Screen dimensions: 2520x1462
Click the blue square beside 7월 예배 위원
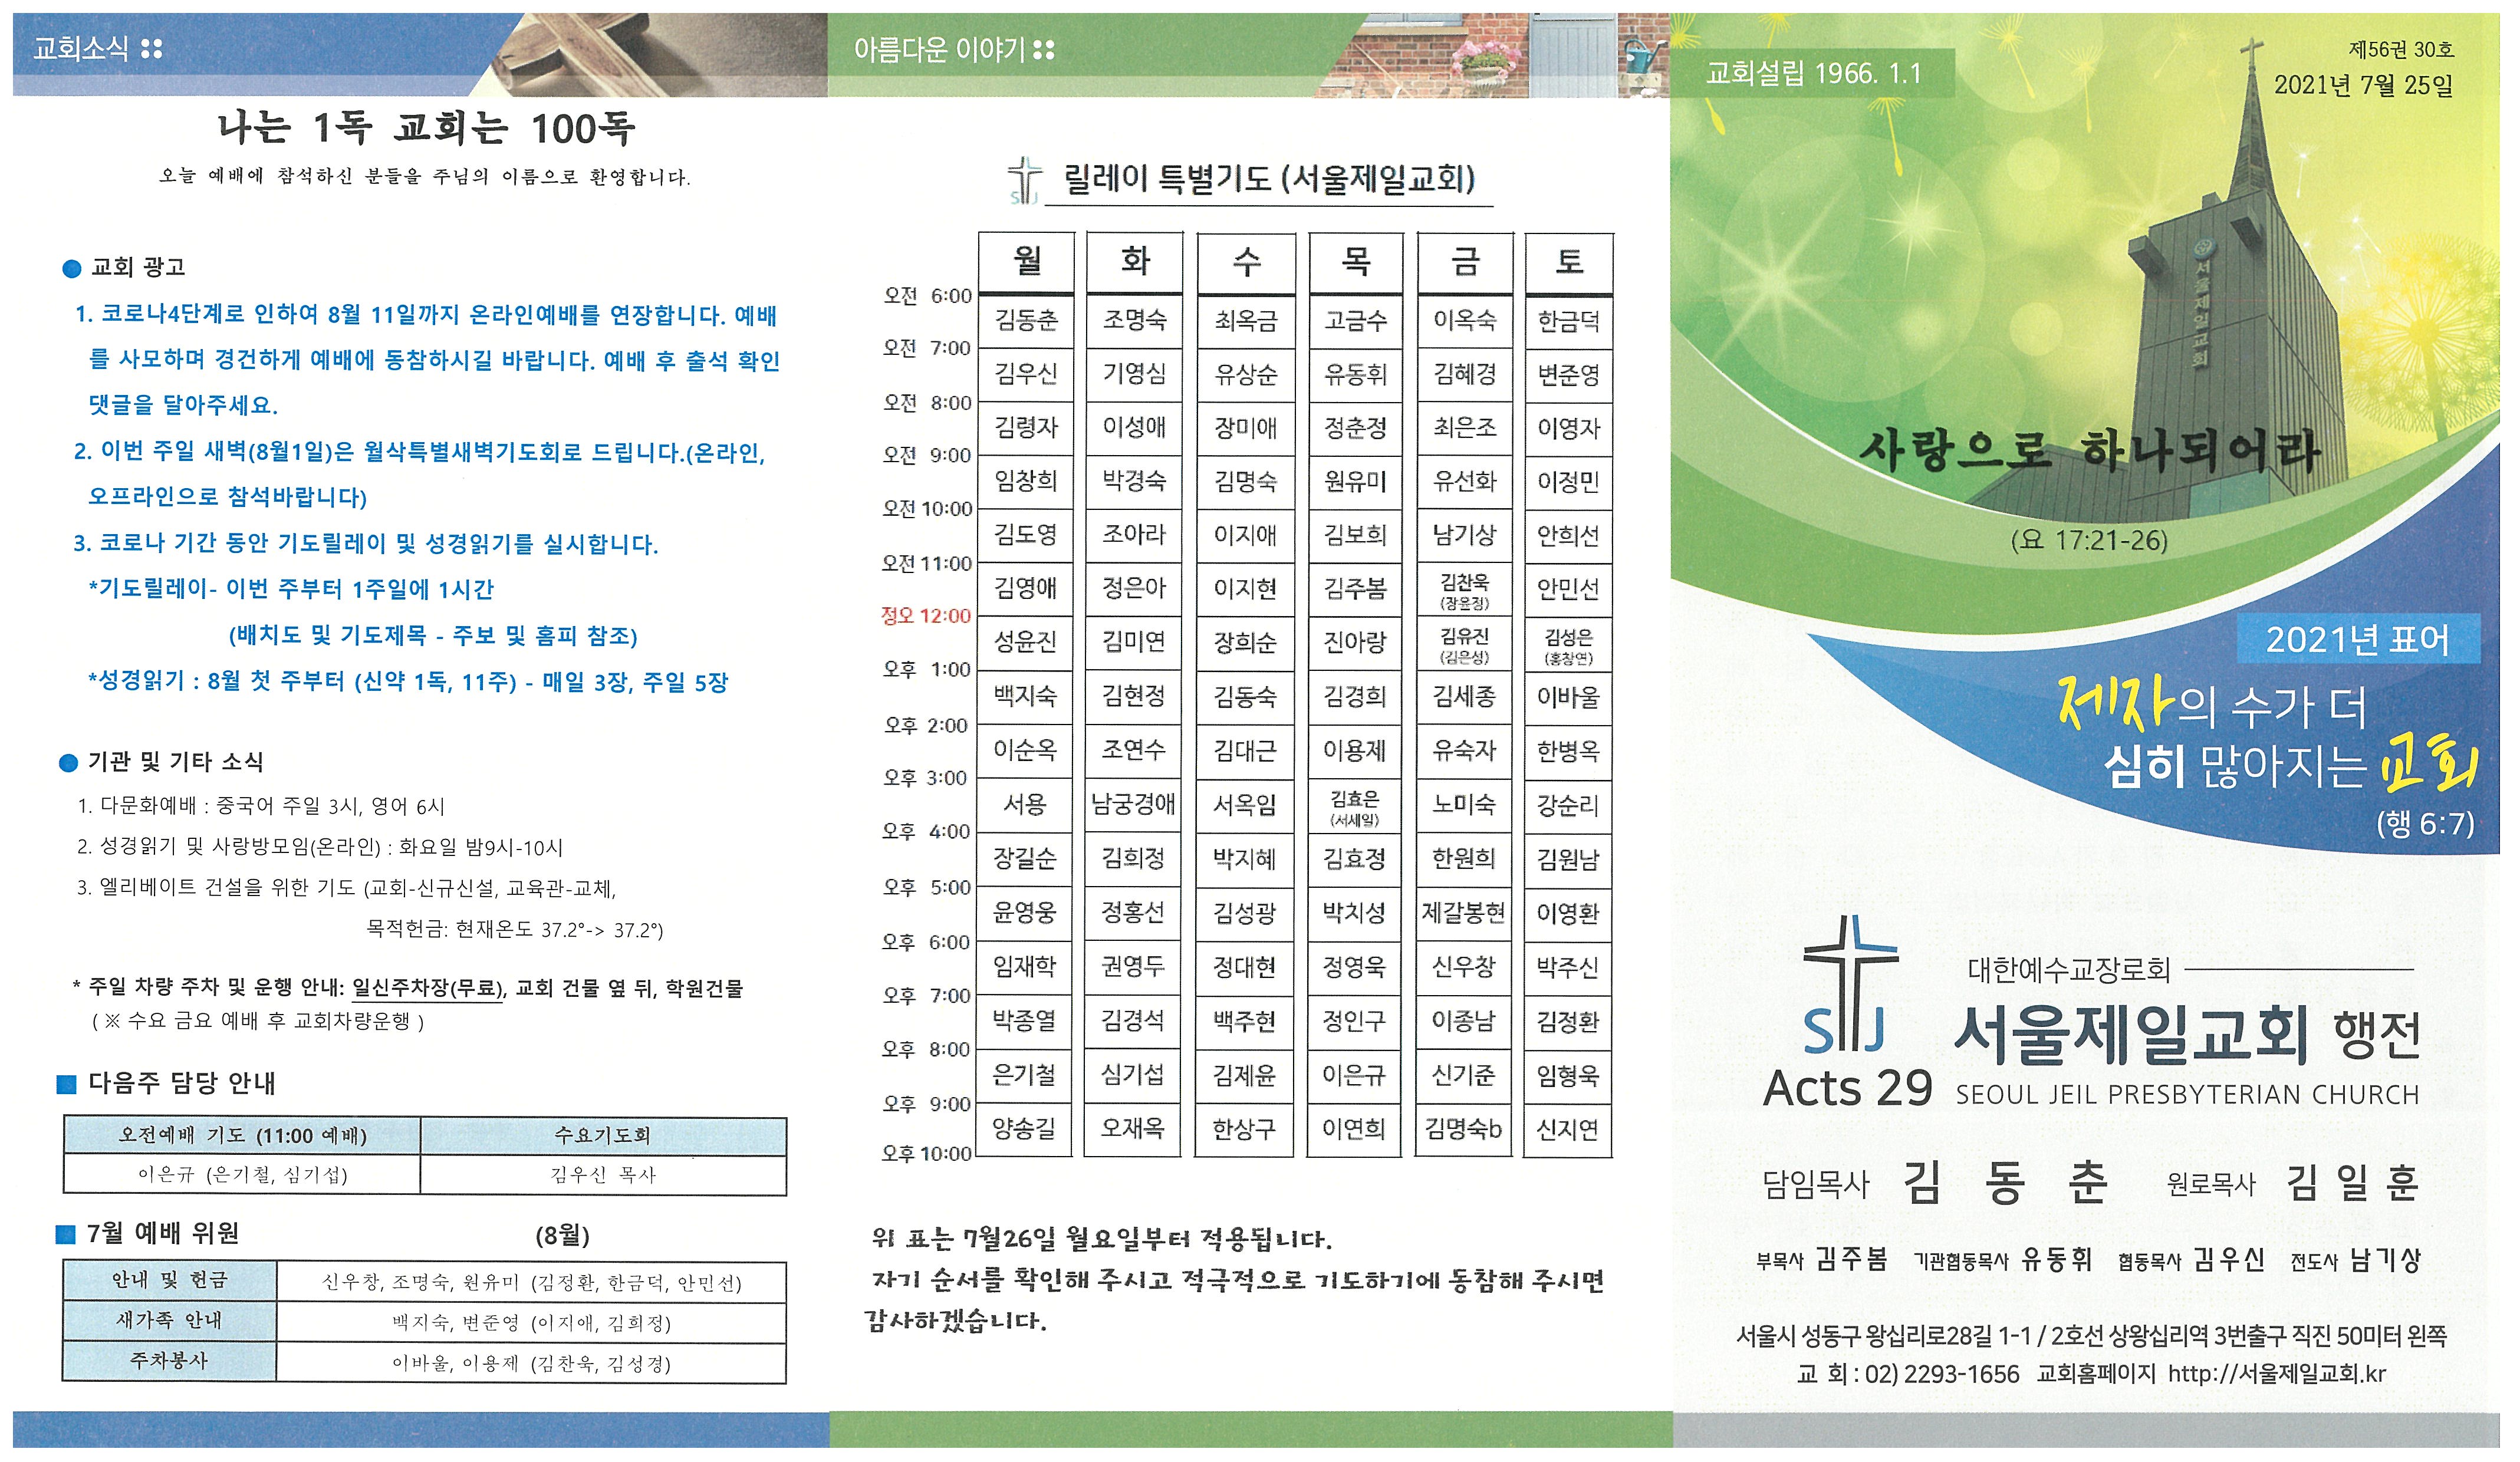(65, 1235)
